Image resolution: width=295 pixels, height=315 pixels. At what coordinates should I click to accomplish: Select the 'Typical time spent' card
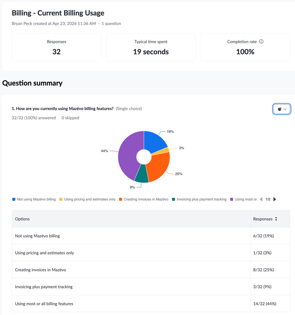[151, 48]
